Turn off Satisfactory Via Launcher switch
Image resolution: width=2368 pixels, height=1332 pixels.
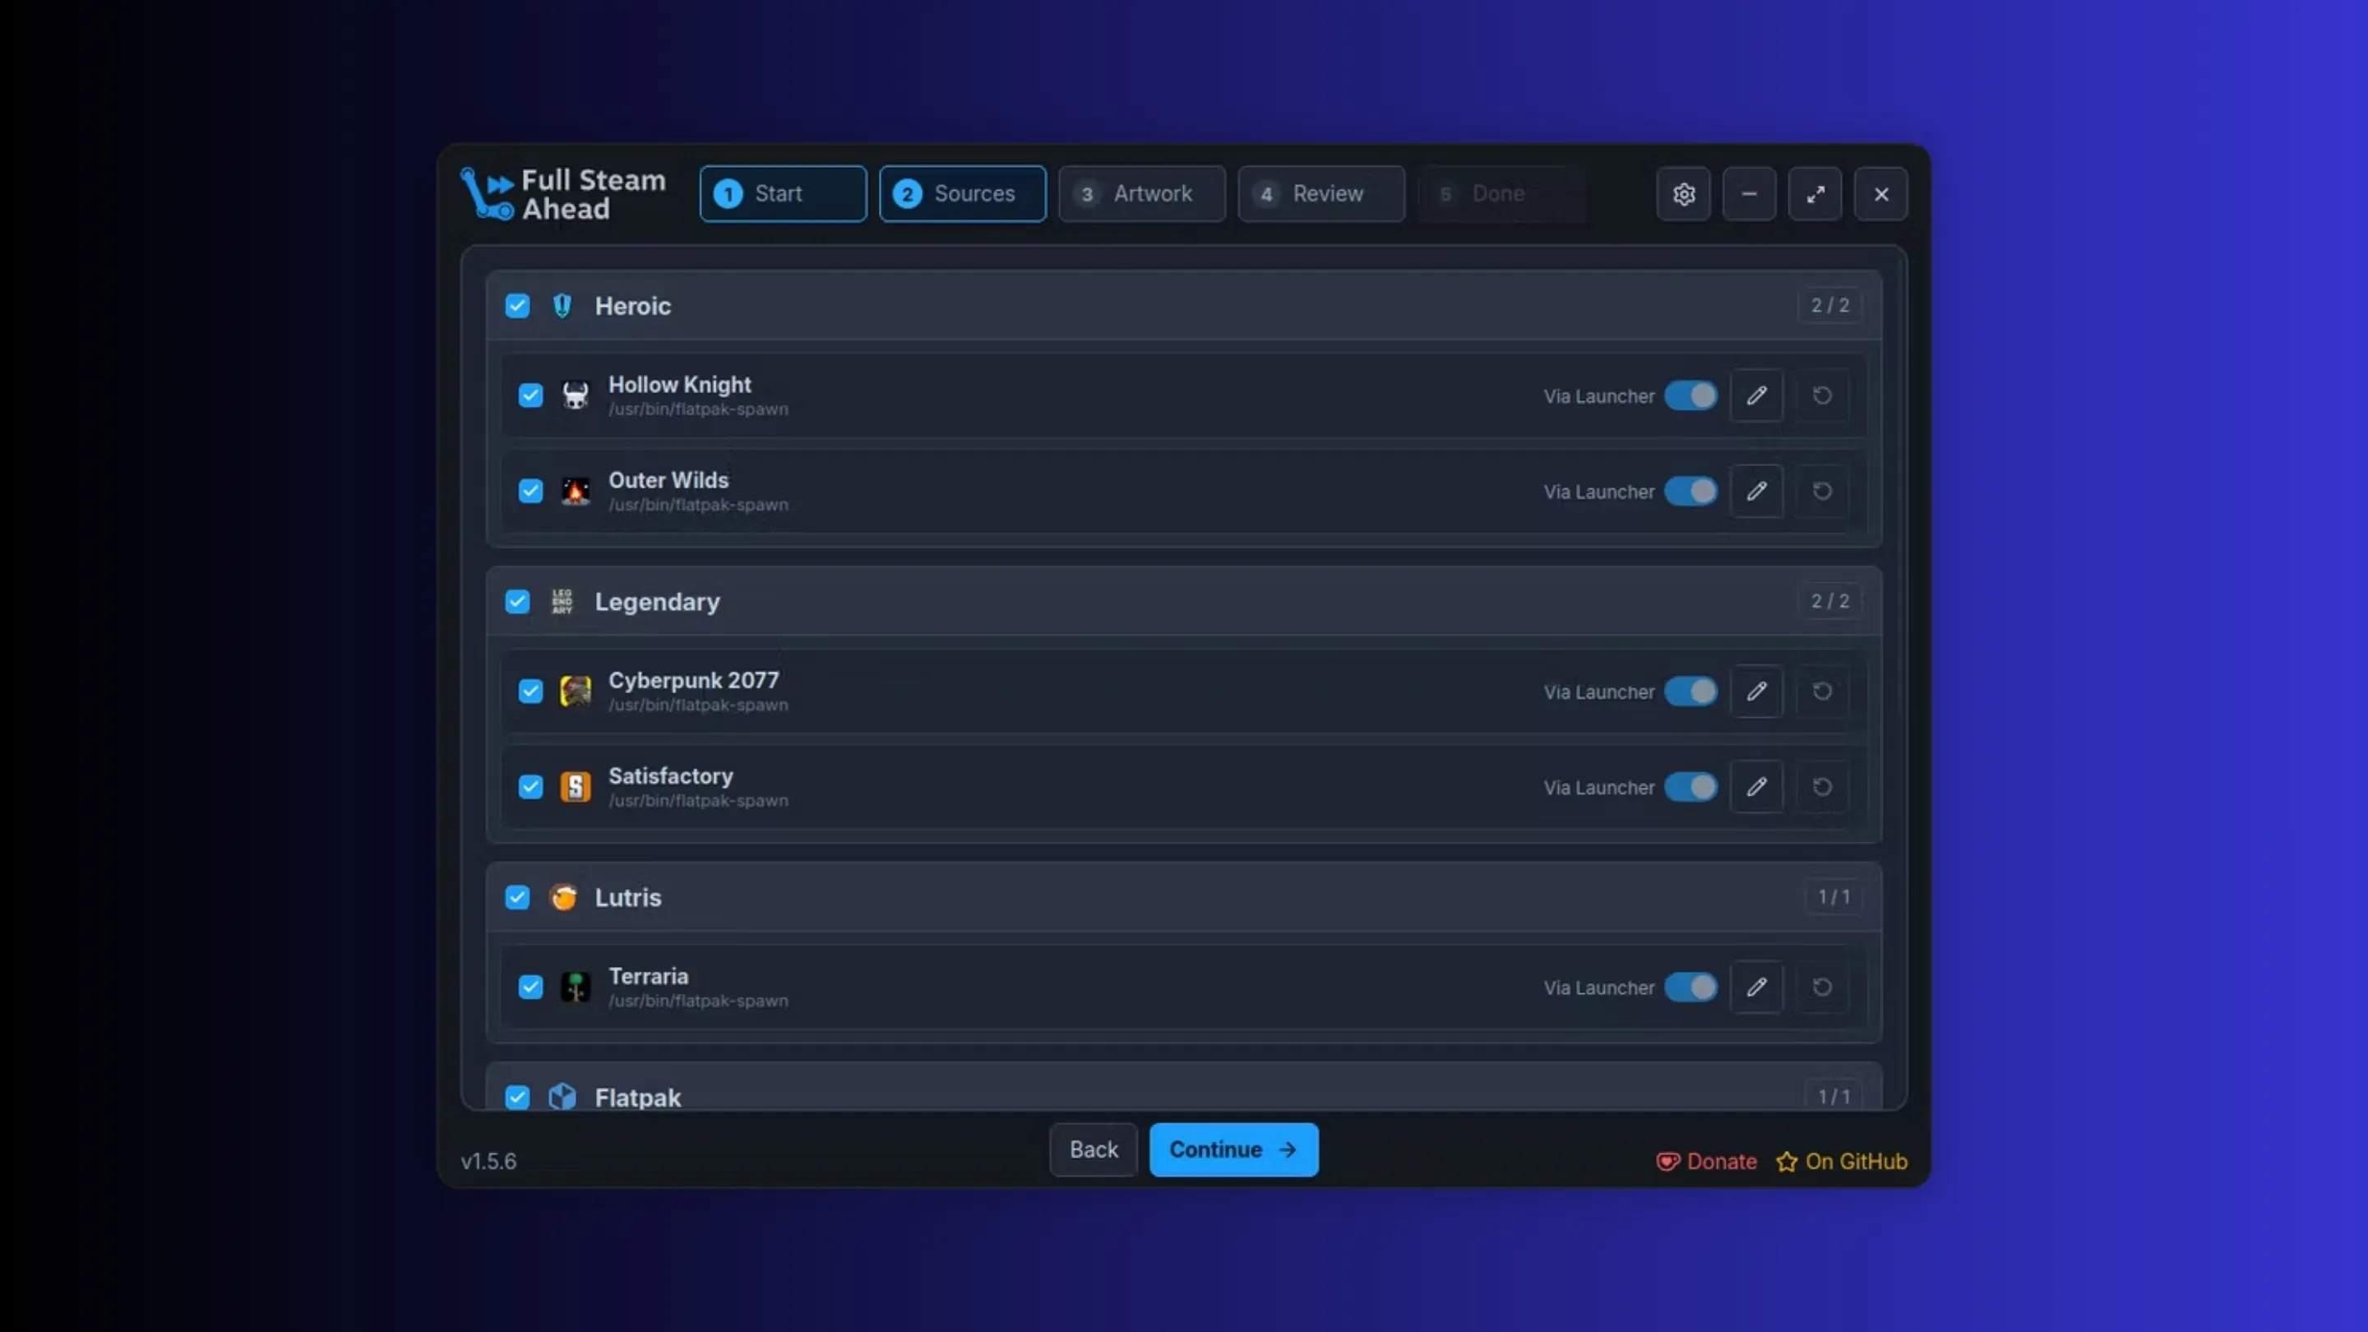tap(1690, 787)
